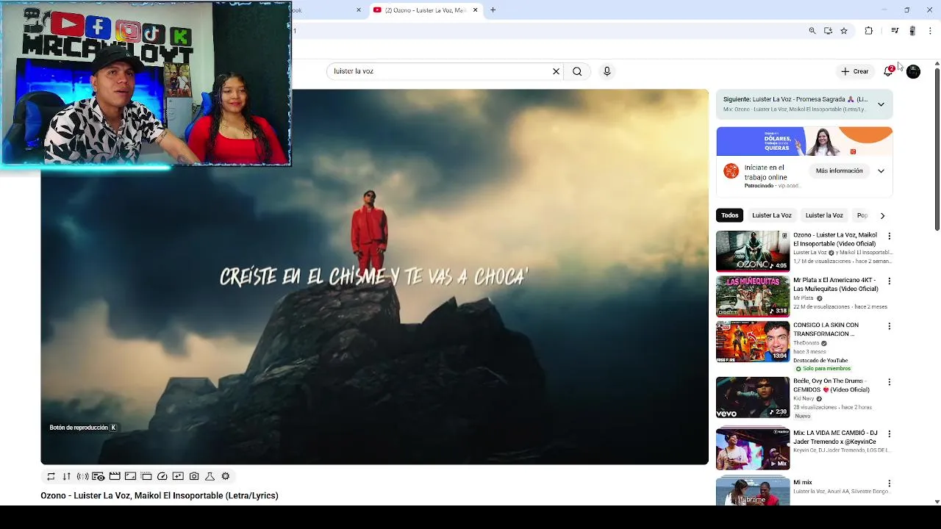Start voice search with the microphone icon
Screen dimensions: 941x529
click(607, 71)
